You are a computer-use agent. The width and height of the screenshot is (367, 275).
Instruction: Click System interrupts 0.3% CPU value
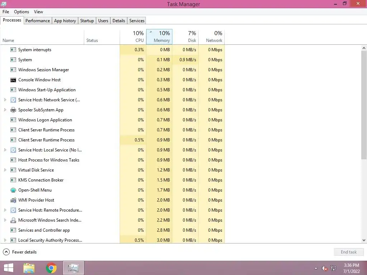[139, 49]
